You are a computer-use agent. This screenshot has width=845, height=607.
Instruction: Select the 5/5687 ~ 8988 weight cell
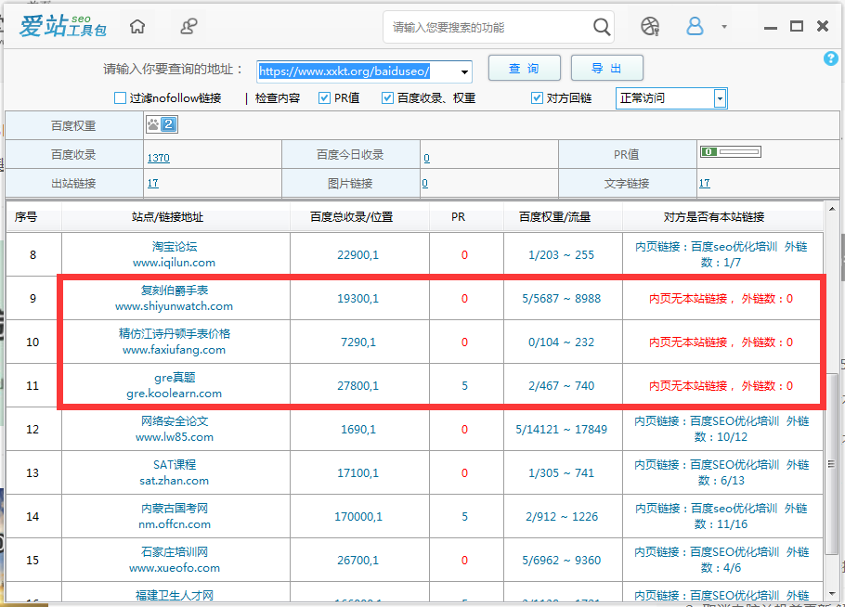click(562, 298)
